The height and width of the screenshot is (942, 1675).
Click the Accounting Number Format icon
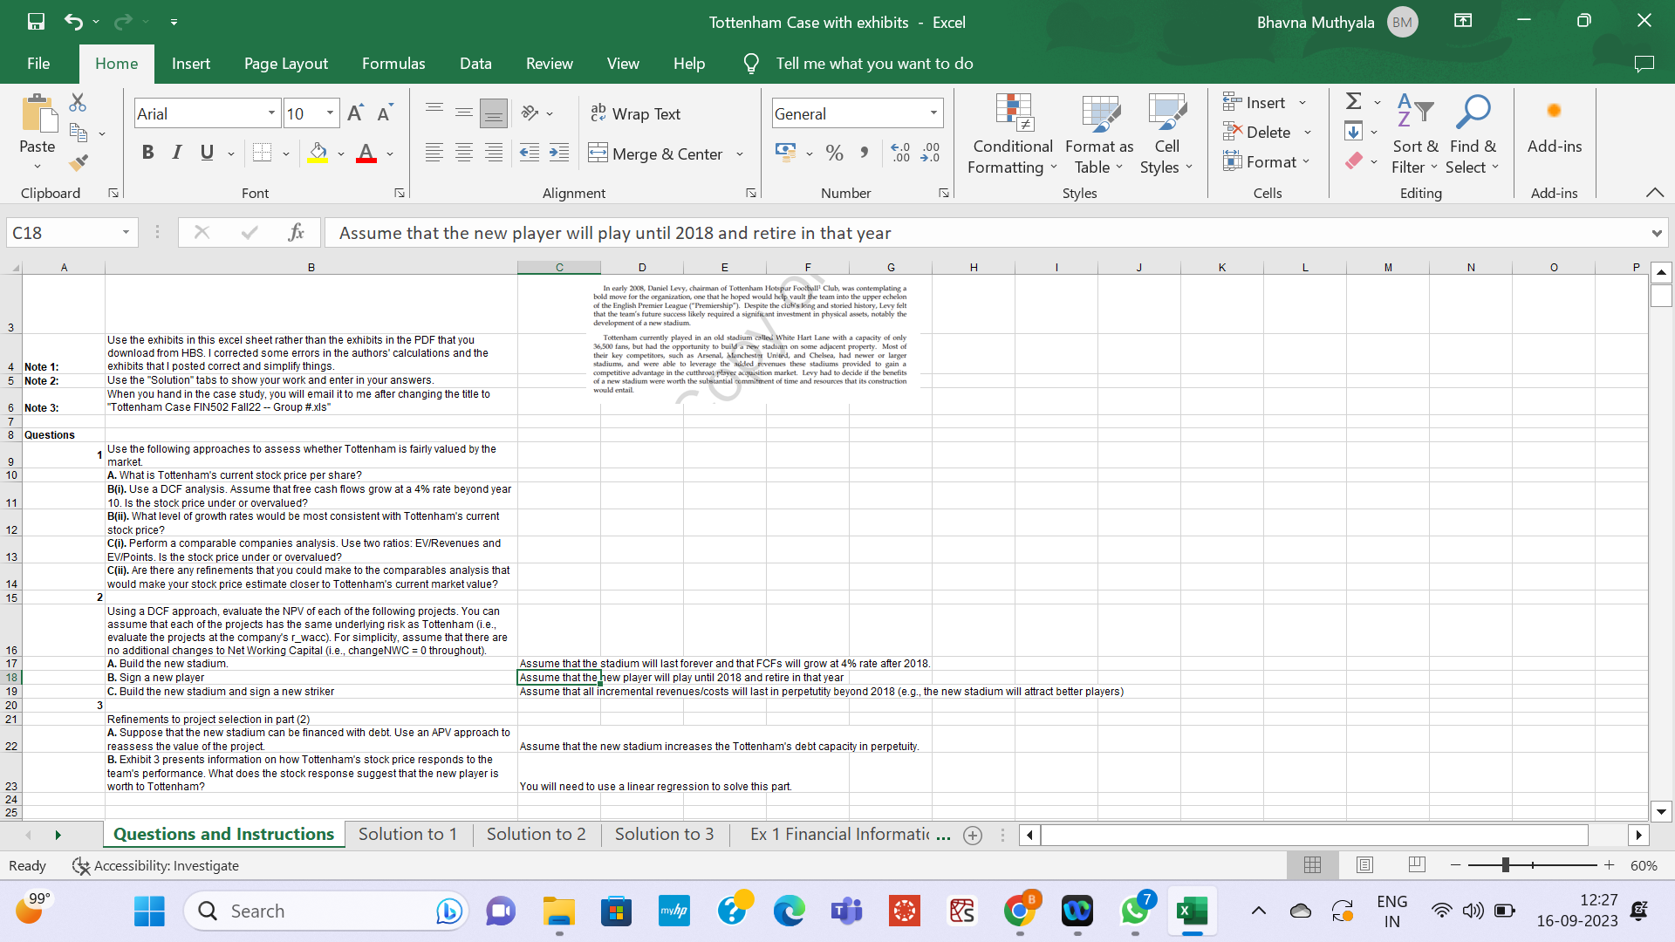[785, 154]
